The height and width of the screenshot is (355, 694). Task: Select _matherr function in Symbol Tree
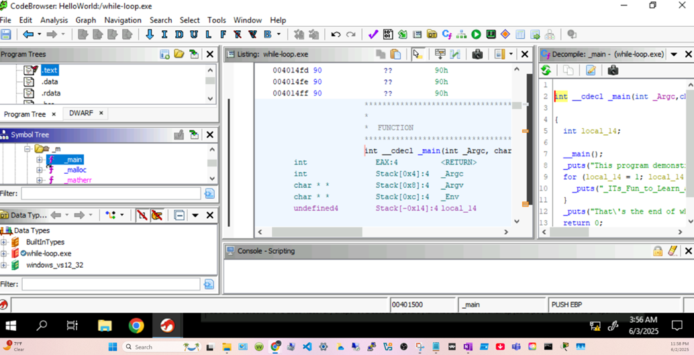click(77, 180)
